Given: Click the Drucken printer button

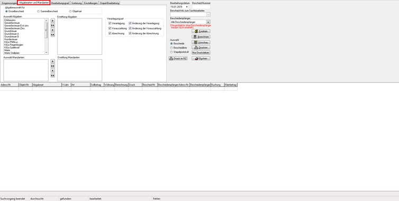Looking at the screenshot, I should click(201, 47).
